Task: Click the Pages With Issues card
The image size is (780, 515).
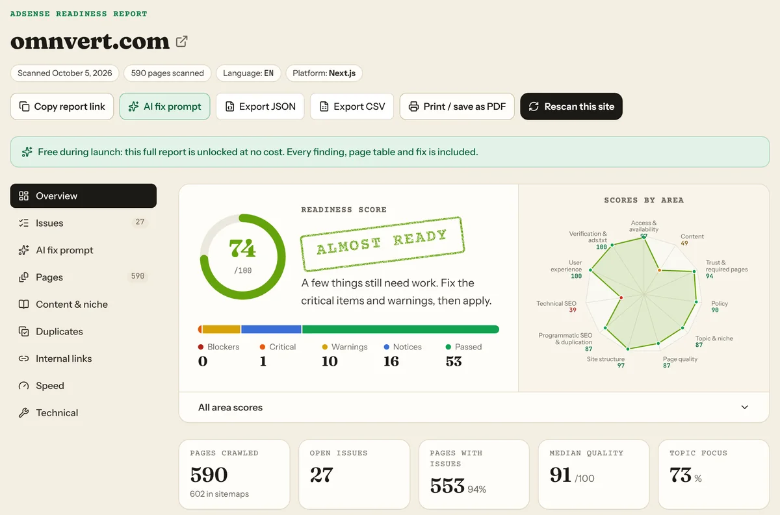Action: [474, 474]
